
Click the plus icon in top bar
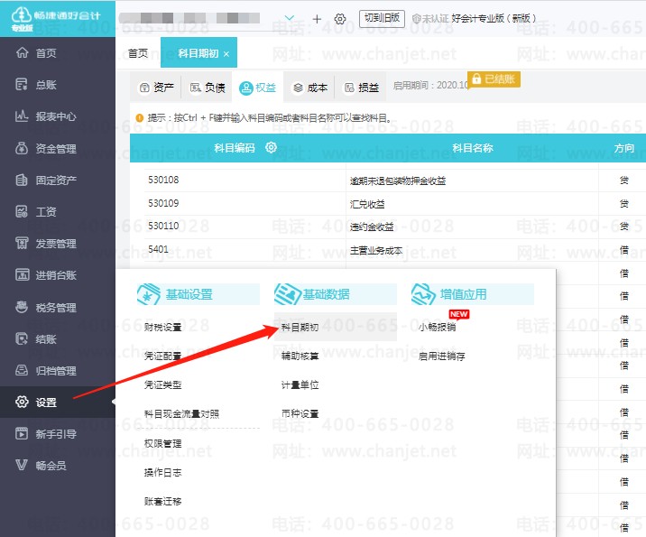(x=317, y=19)
